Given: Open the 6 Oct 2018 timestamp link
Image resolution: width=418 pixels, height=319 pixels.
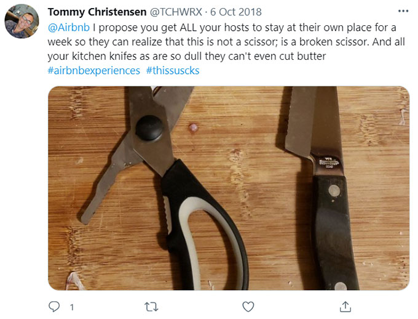Looking at the screenshot, I should tap(236, 12).
